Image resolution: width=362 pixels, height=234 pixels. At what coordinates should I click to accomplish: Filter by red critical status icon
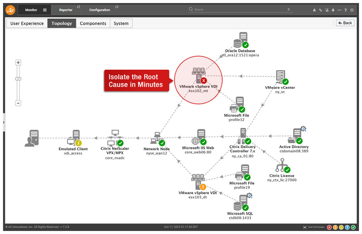pyautogui.click(x=329, y=227)
